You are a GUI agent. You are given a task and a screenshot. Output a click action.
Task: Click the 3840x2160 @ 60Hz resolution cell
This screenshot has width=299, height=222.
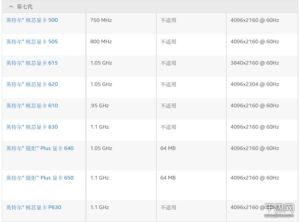click(255, 63)
